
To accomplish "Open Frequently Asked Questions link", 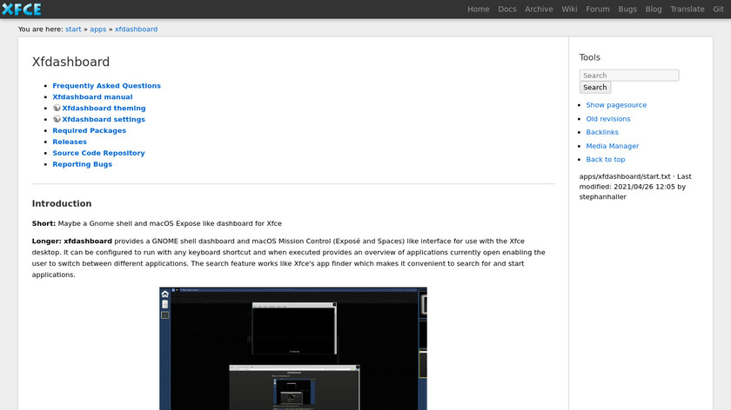I will click(106, 86).
